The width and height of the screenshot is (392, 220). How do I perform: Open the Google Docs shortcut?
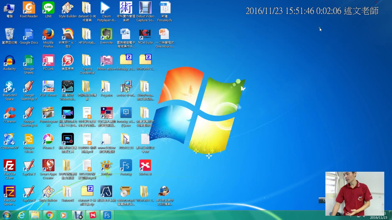click(29, 36)
